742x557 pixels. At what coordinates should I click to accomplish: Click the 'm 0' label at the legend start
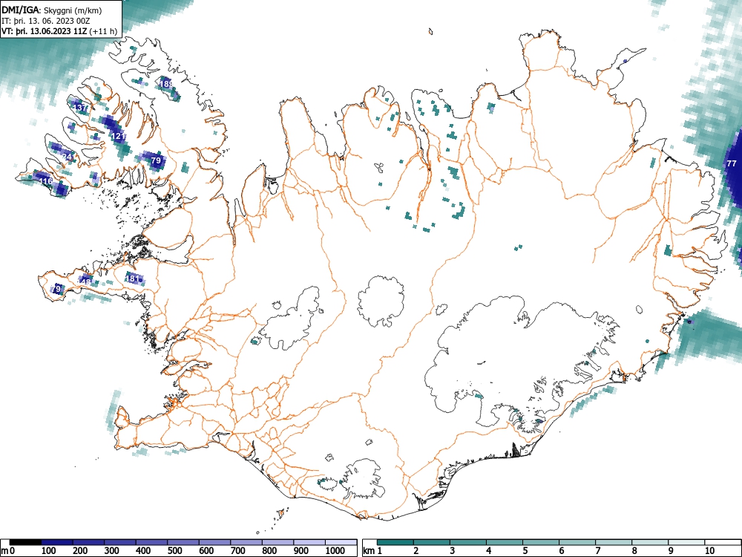point(8,551)
